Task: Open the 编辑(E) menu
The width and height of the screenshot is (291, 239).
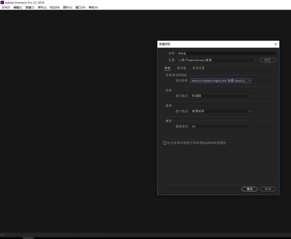Action: point(18,7)
